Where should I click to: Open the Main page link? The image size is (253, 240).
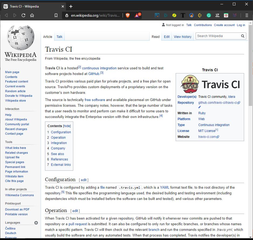tap(12, 72)
